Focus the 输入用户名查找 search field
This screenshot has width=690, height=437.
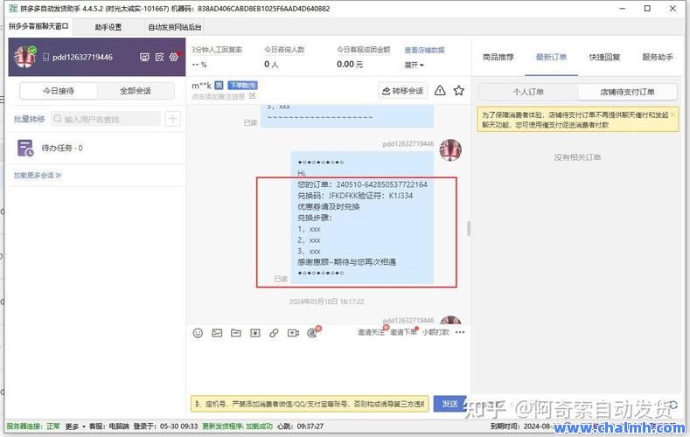click(x=106, y=119)
